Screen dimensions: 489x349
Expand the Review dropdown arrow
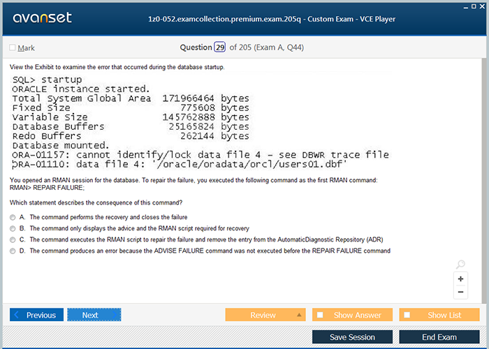[x=299, y=315]
